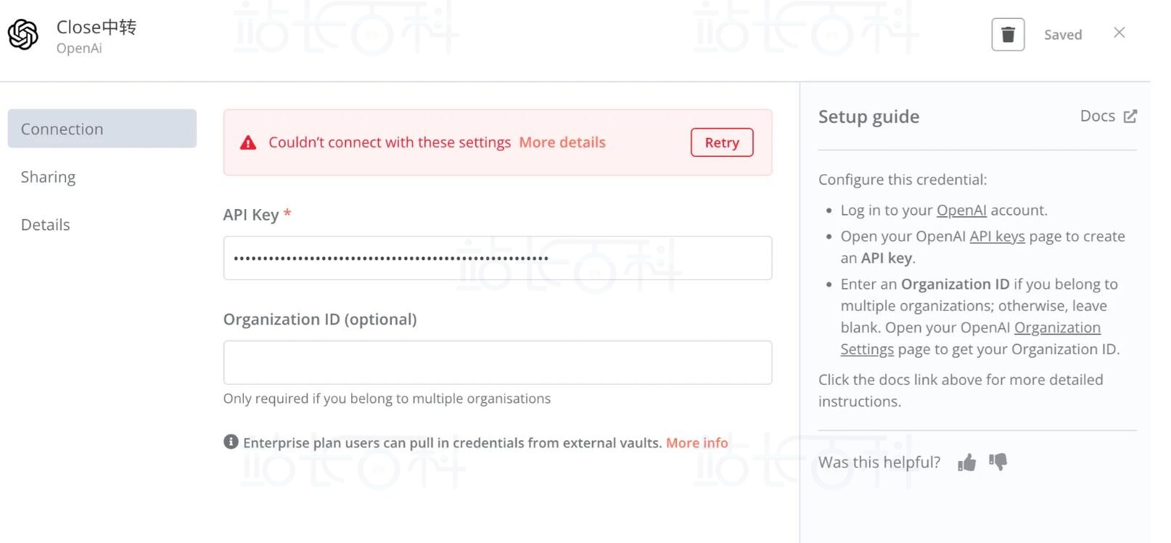Follow the OpenAI account link

(x=961, y=210)
